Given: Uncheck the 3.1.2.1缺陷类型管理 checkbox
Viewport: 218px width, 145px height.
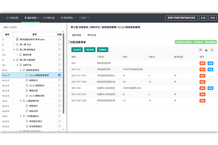Looking at the screenshot, I should 59,75.
